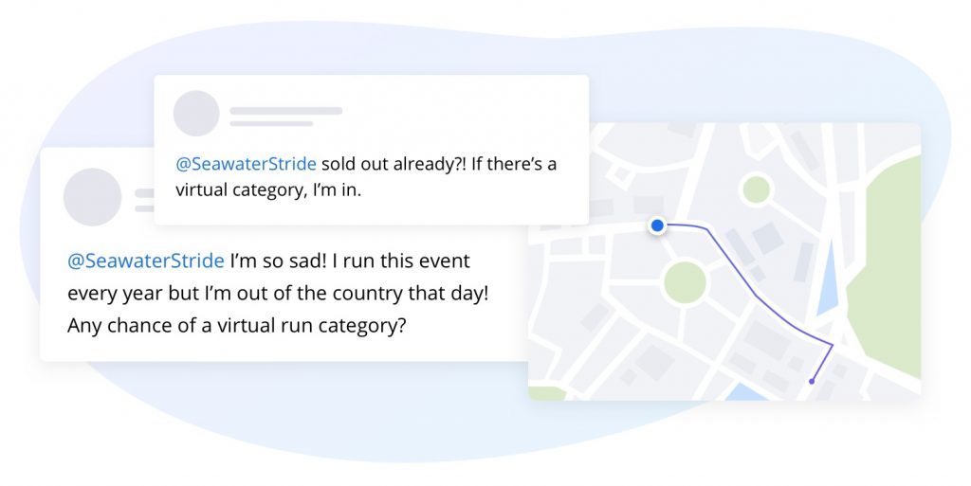Click the "every year but I'm out of the country" line
Screen dimensions: 971x486
pyautogui.click(x=278, y=293)
